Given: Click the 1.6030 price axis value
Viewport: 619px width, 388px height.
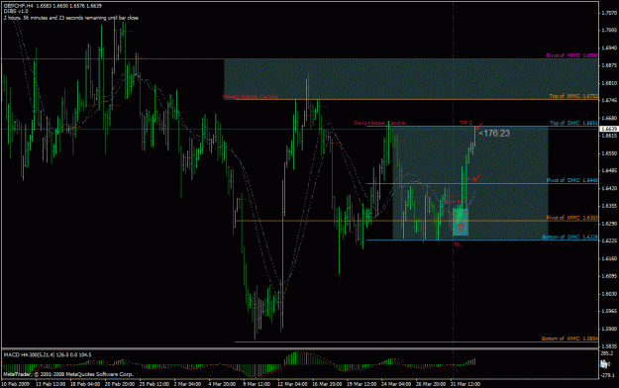Looking at the screenshot, I should pyautogui.click(x=609, y=294).
